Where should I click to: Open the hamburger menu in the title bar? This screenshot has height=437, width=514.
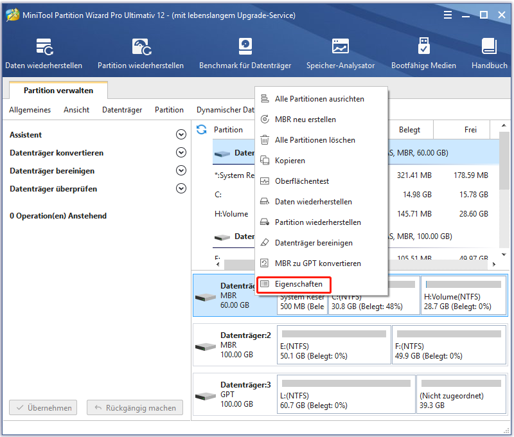(x=448, y=15)
